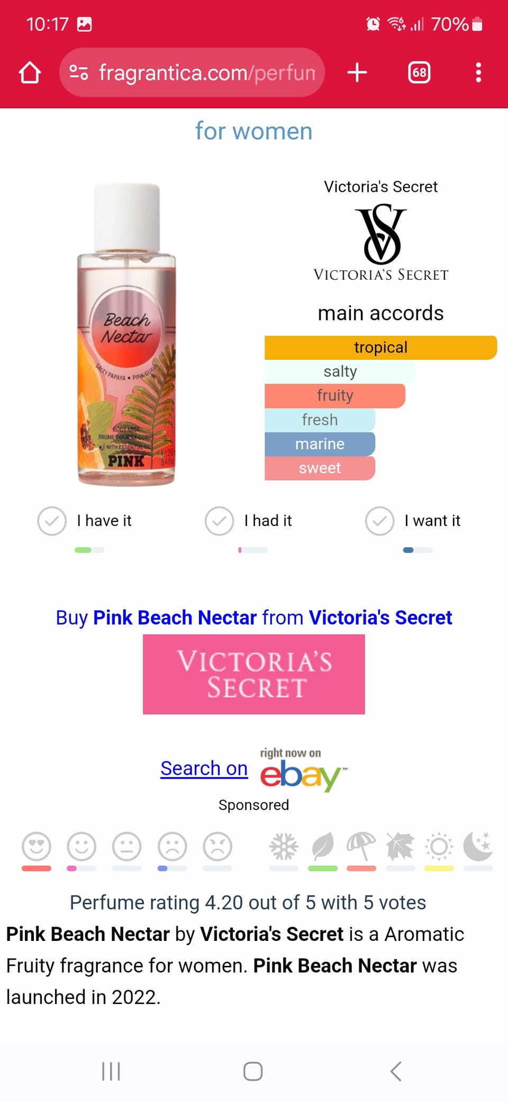This screenshot has width=508, height=1102.
Task: Open the tab switcher showing 68
Action: [419, 73]
